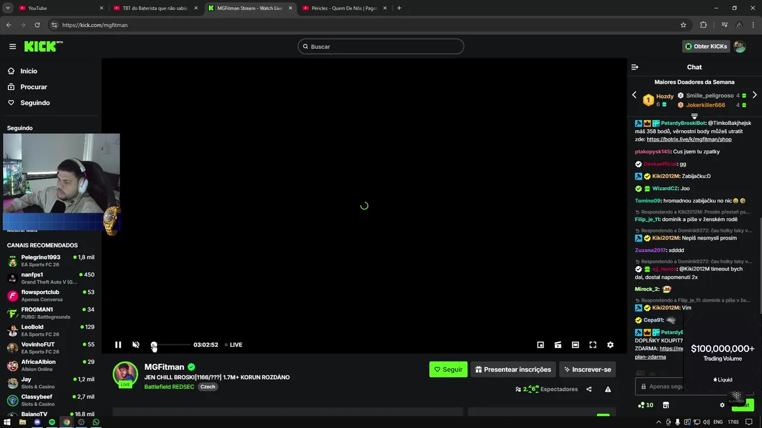Open chat settings gear
762x428 pixels.
tap(722, 405)
